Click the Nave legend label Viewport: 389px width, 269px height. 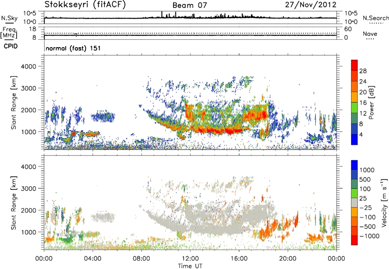370,34
